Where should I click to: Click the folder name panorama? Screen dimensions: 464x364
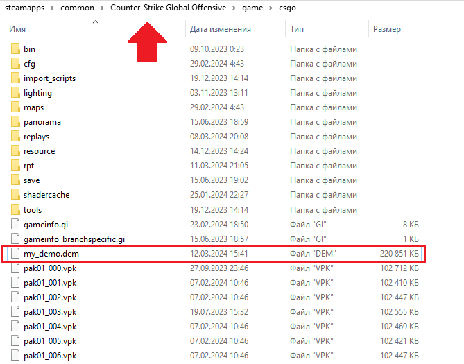[x=42, y=122]
